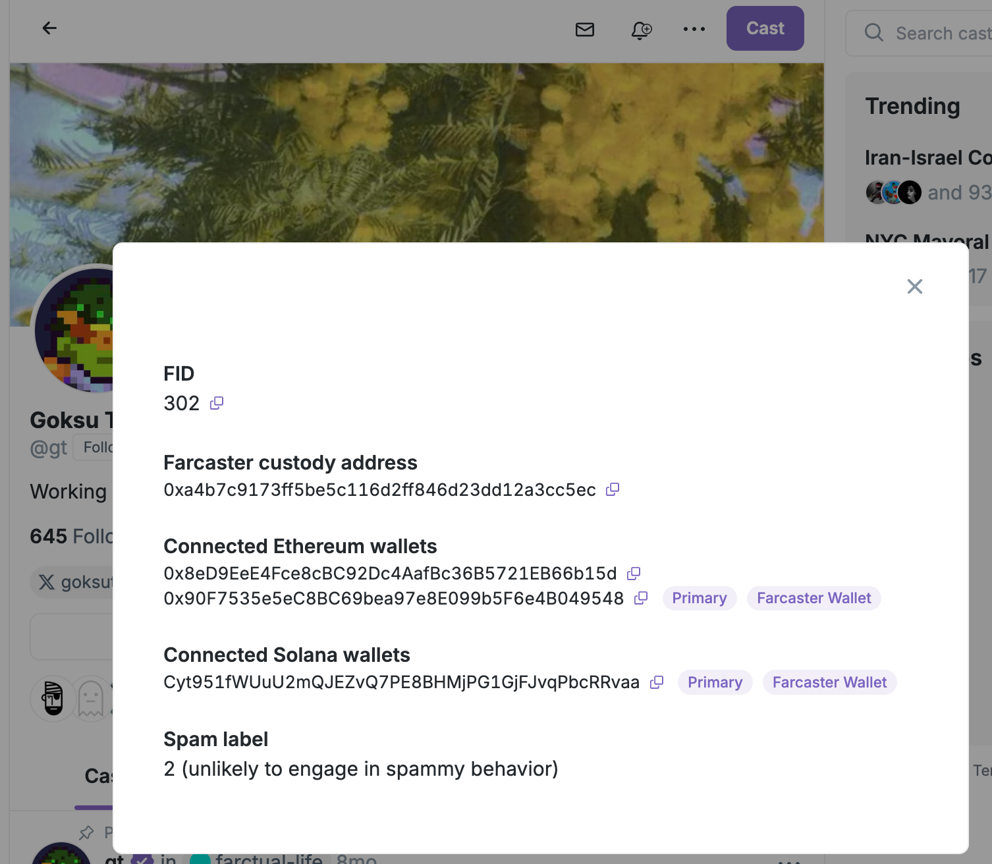The height and width of the screenshot is (864, 992).
Task: Click the bearded-face follower avatar
Action: click(53, 698)
